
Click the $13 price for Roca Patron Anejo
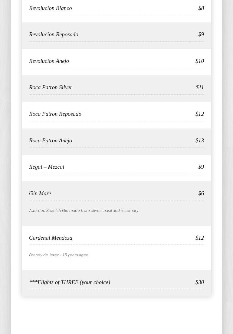tap(200, 141)
